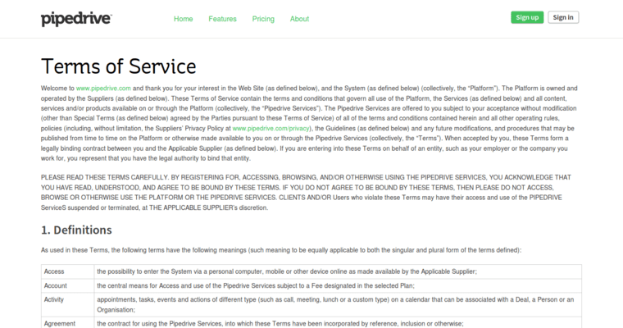Open the Home menu item

184,19
